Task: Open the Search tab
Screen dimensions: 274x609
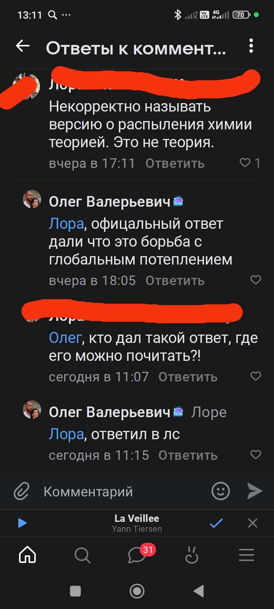Action: [82, 555]
